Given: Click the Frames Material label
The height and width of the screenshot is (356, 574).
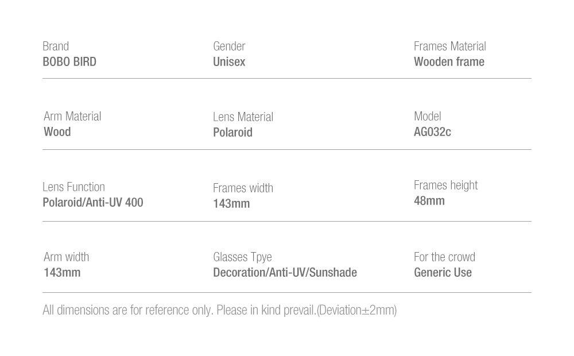Looking at the screenshot, I should (449, 46).
